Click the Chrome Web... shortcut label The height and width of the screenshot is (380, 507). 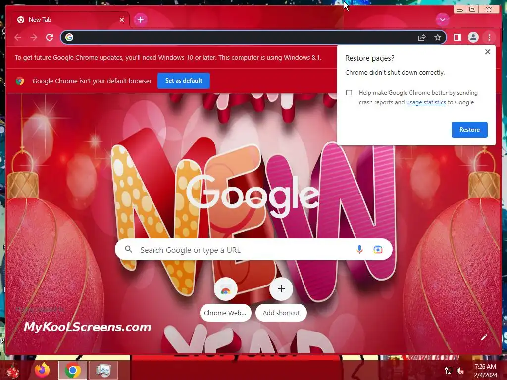point(225,313)
